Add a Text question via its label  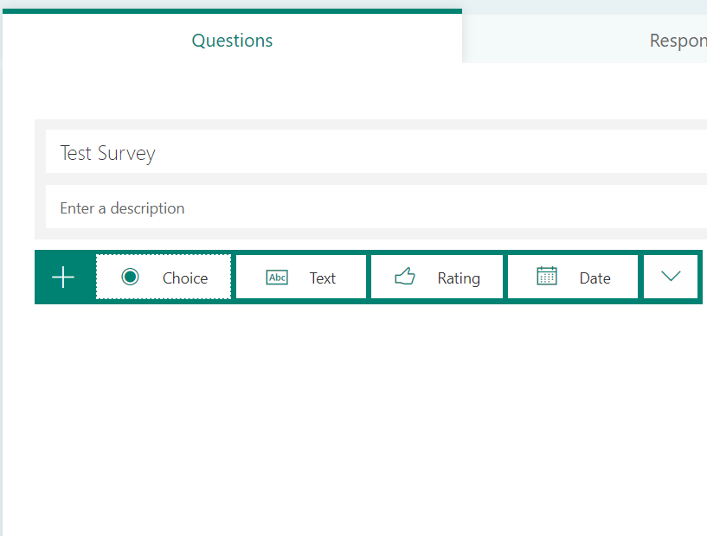pos(323,278)
